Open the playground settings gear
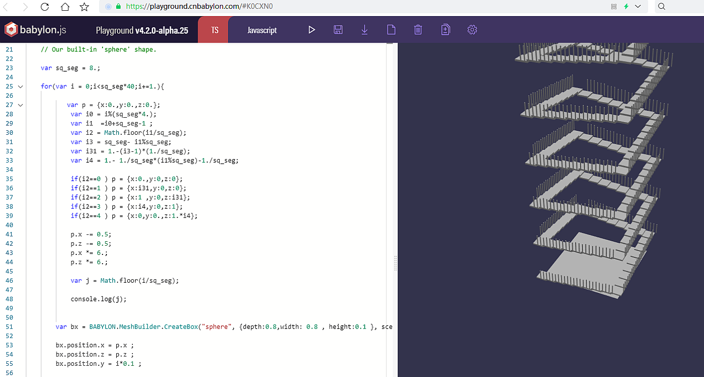The width and height of the screenshot is (704, 377). point(472,29)
